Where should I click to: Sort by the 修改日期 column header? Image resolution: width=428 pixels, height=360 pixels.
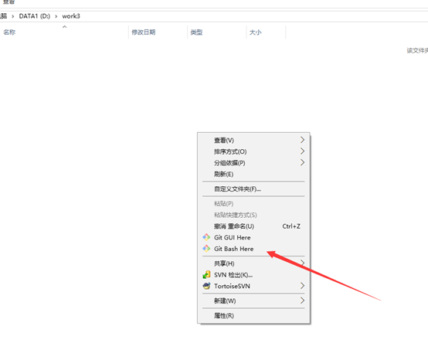pyautogui.click(x=158, y=32)
